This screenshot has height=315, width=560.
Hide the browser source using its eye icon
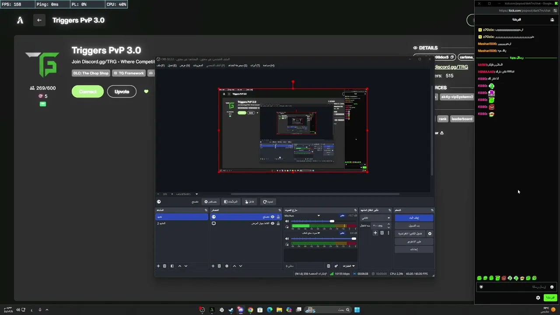[273, 217]
